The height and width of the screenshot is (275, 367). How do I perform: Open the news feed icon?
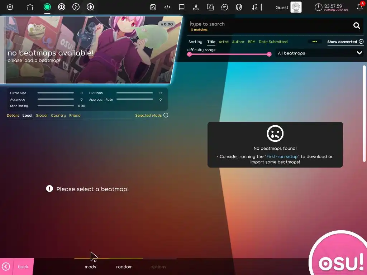(x=153, y=7)
